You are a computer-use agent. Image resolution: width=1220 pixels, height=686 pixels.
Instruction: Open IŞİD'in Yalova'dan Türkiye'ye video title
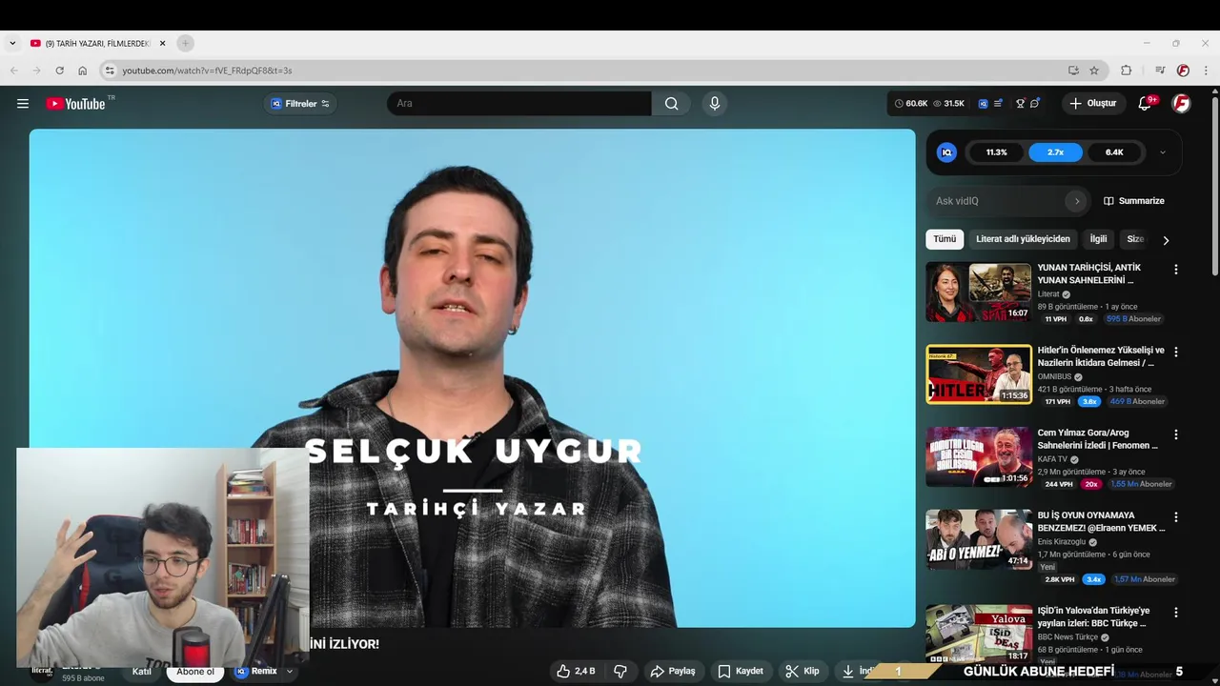pyautogui.click(x=1094, y=616)
